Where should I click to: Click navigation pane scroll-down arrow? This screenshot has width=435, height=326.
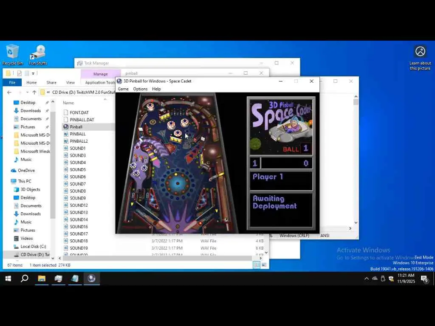pos(53,259)
